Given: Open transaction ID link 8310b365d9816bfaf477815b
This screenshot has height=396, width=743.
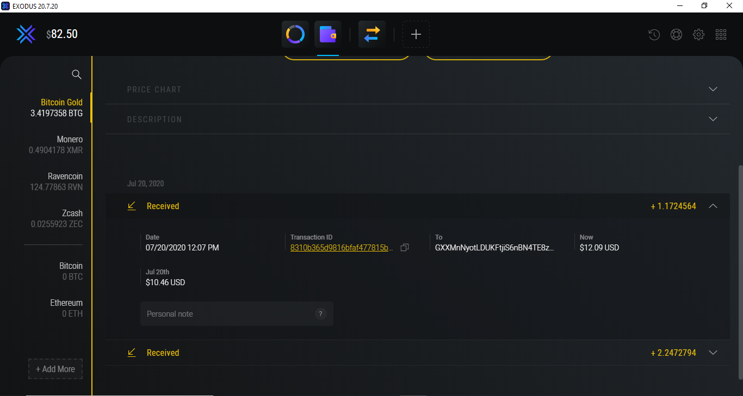Looking at the screenshot, I should 342,248.
